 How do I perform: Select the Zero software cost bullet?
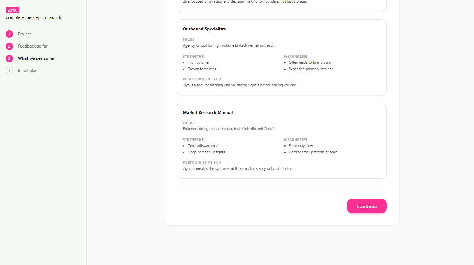point(202,146)
